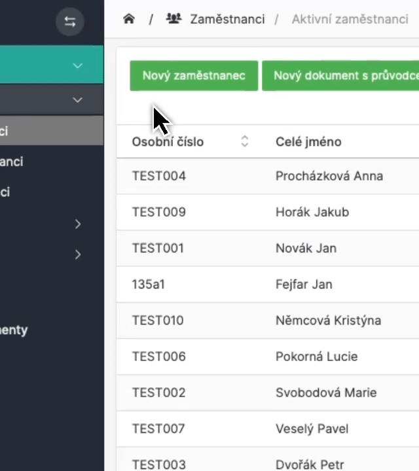419x471 pixels.
Task: Select the Horák Jakub employee row
Action: pyautogui.click(x=312, y=212)
